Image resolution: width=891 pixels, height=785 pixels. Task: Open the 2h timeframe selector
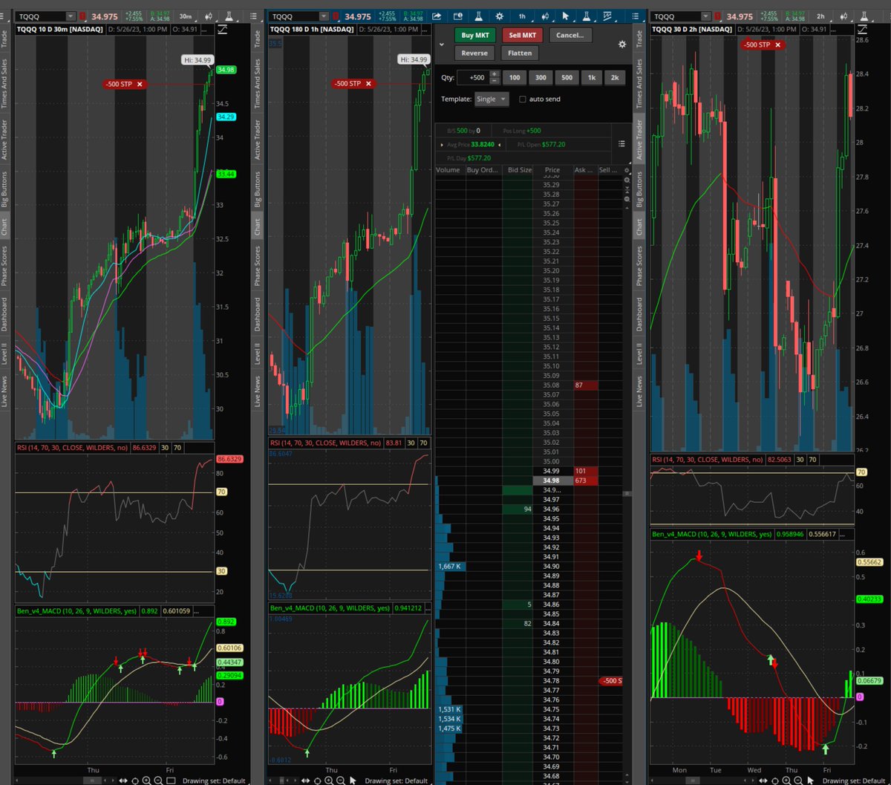(x=820, y=16)
